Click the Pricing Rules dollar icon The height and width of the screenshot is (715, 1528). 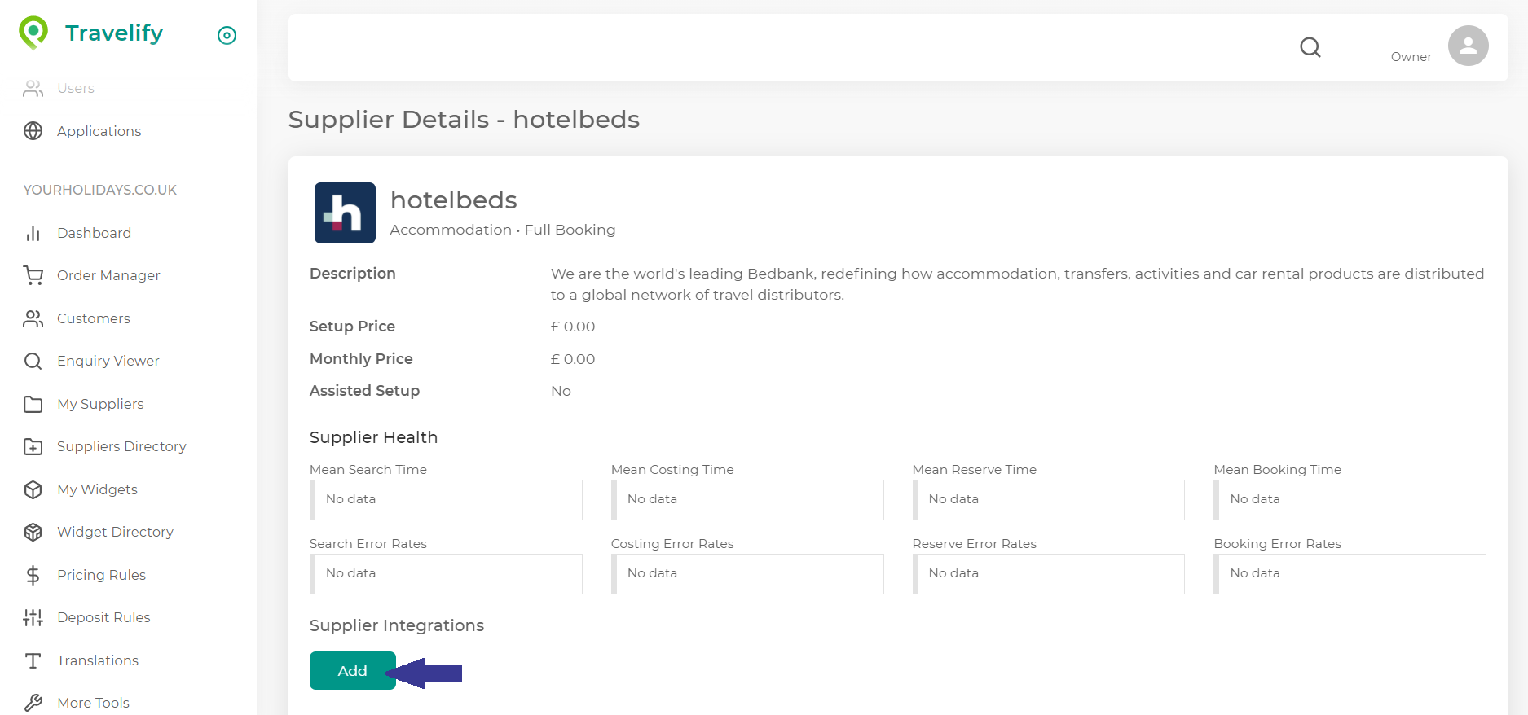click(33, 575)
